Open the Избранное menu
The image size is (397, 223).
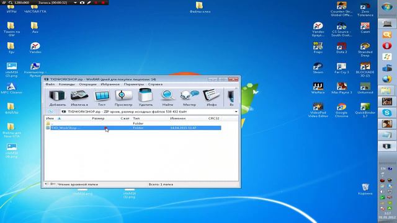coord(110,84)
